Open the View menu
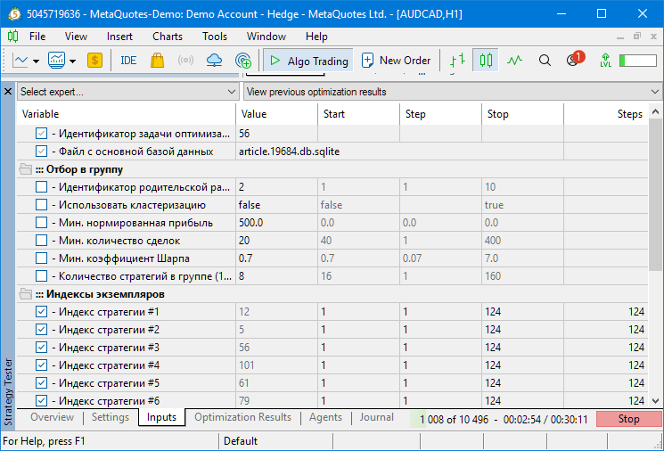664x451 pixels. (x=76, y=37)
